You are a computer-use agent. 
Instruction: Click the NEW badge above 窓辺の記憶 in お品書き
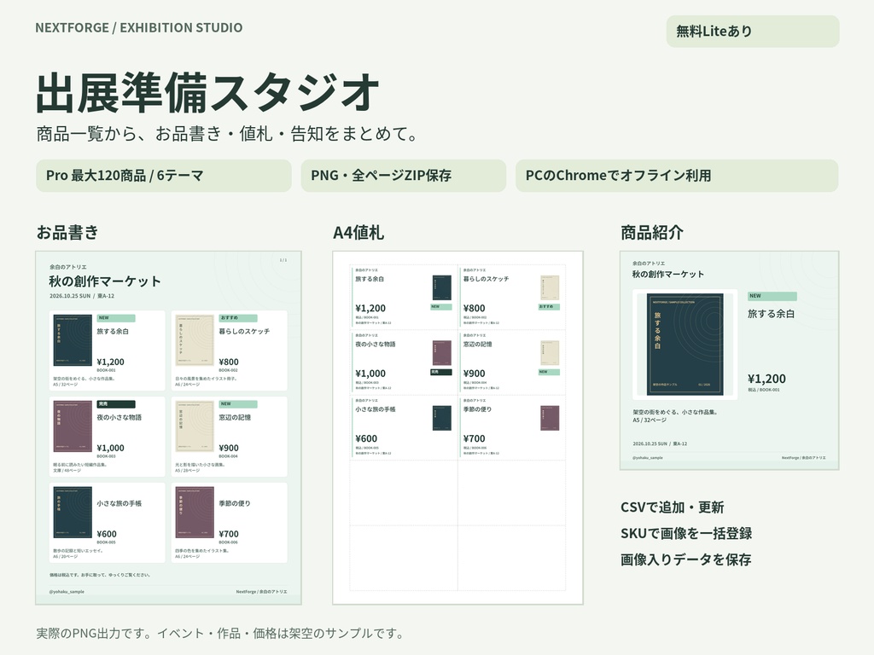pos(238,404)
